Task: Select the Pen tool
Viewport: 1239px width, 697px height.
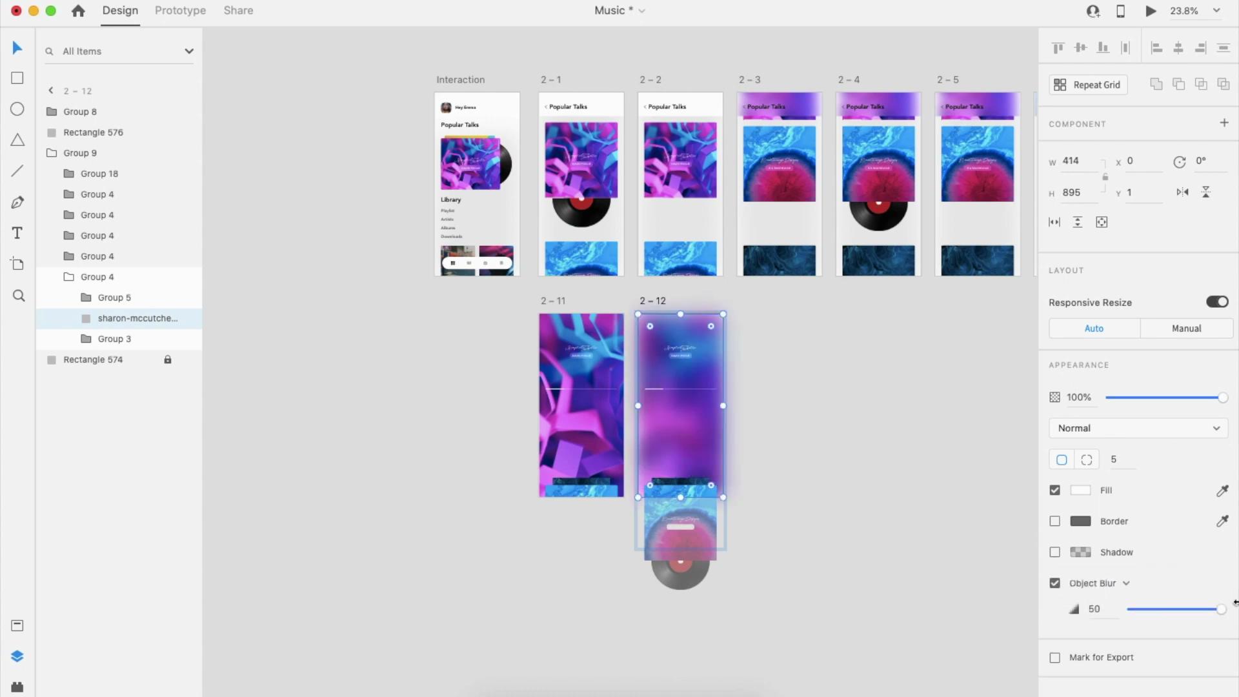Action: (17, 202)
